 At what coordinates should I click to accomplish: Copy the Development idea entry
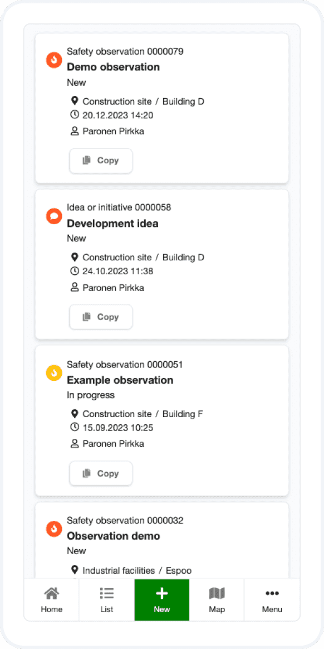pos(101,317)
